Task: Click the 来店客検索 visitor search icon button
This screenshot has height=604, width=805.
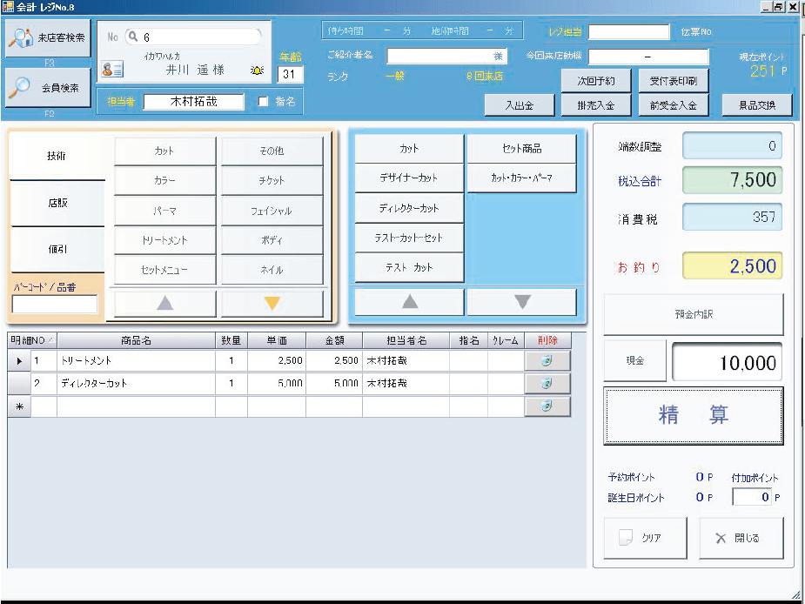Action: pos(48,38)
